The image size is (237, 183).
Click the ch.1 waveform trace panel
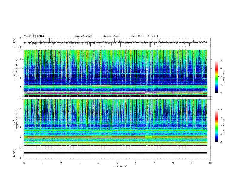coord(117,42)
